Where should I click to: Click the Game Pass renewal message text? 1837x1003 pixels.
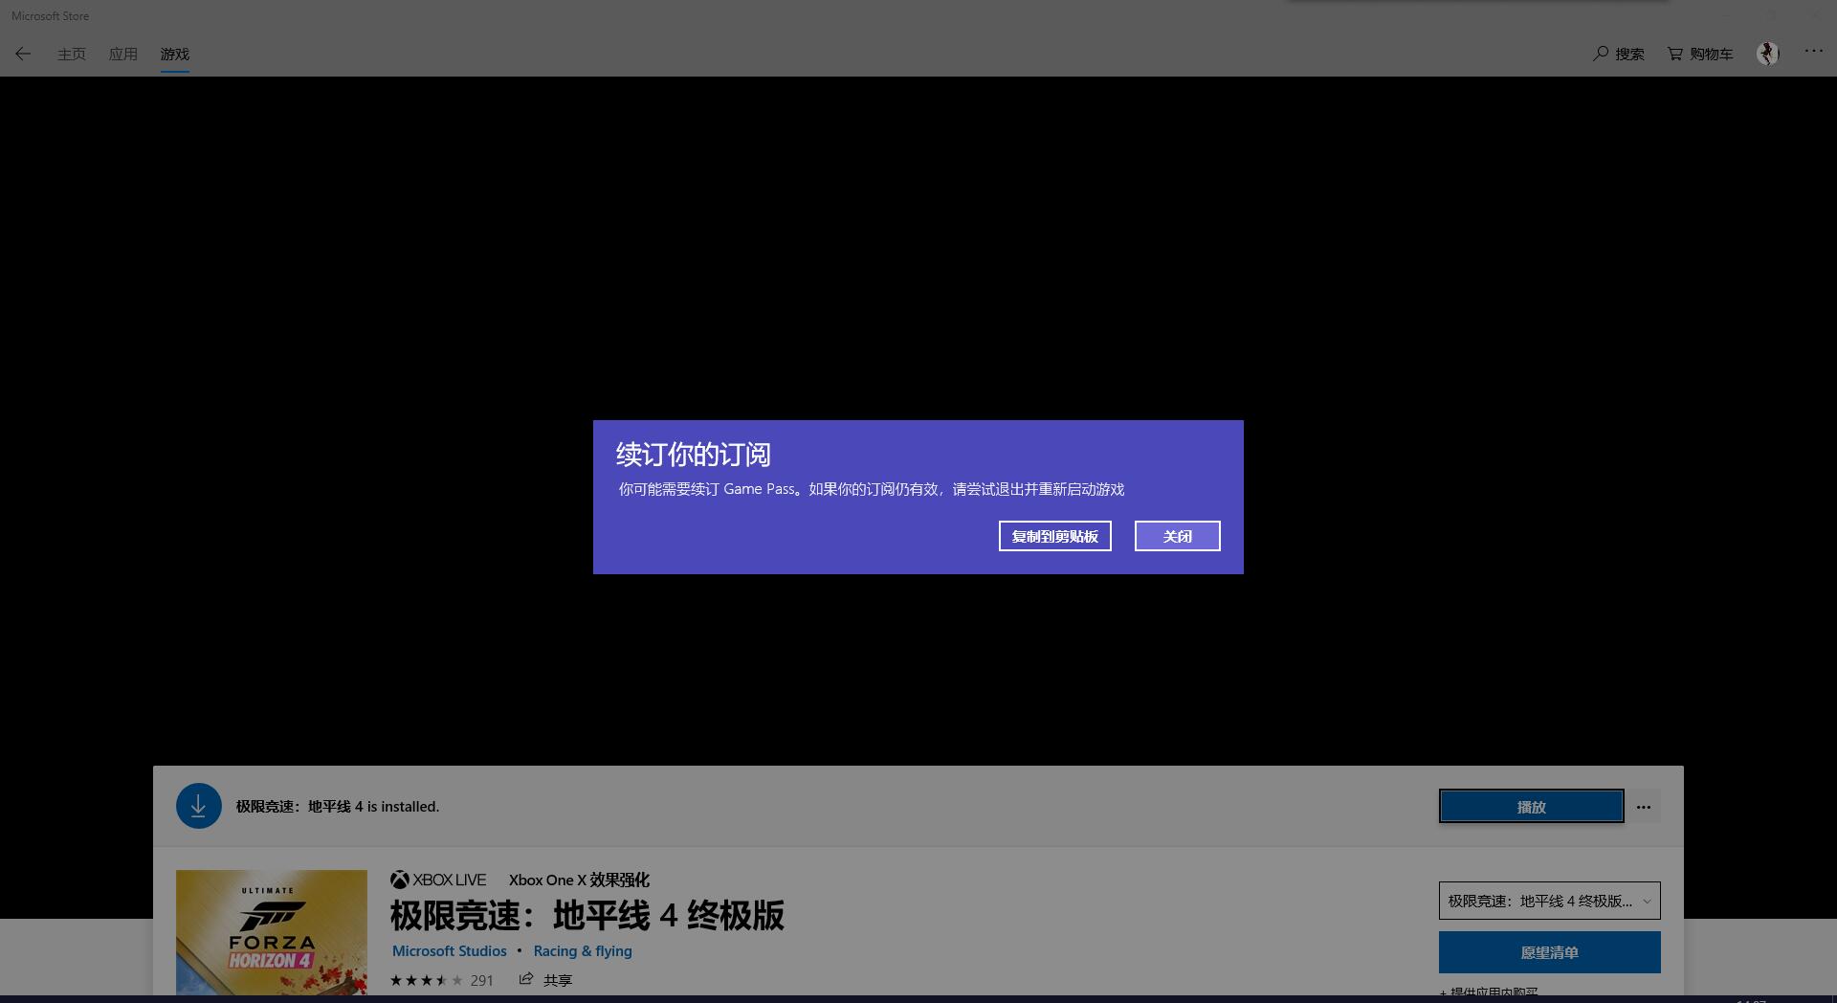click(x=872, y=489)
